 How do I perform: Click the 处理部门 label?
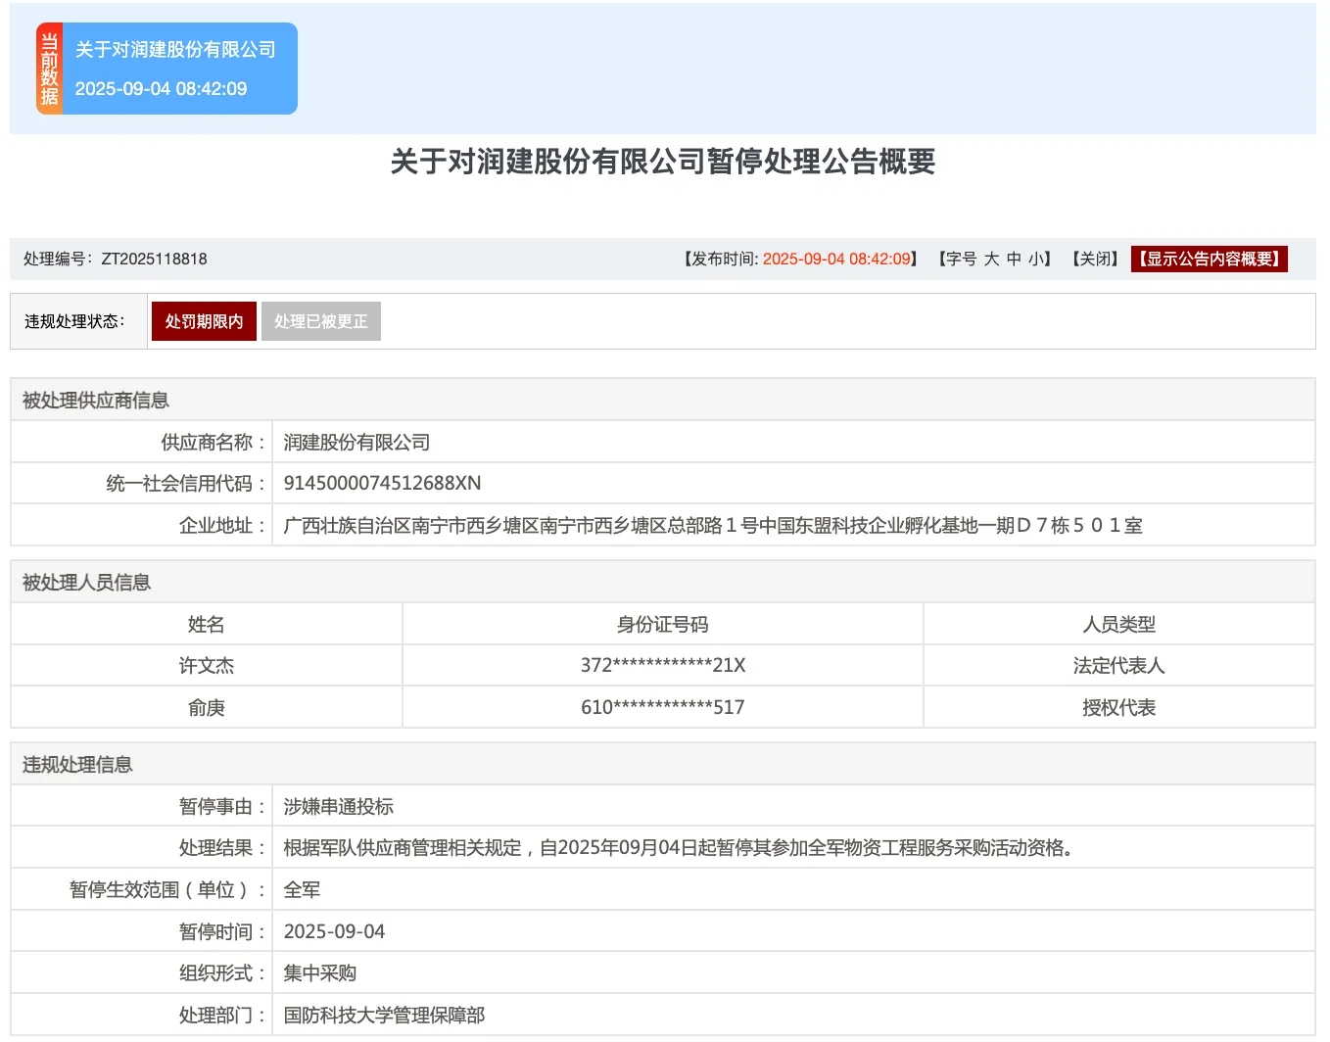(222, 1015)
